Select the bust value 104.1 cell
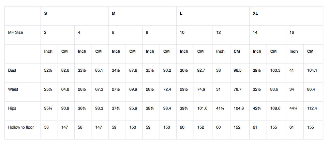Screen dimensions: 329x144 pyautogui.click(x=313, y=73)
